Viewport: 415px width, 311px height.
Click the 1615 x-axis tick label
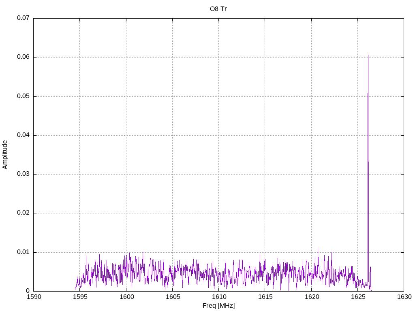(x=265, y=297)
